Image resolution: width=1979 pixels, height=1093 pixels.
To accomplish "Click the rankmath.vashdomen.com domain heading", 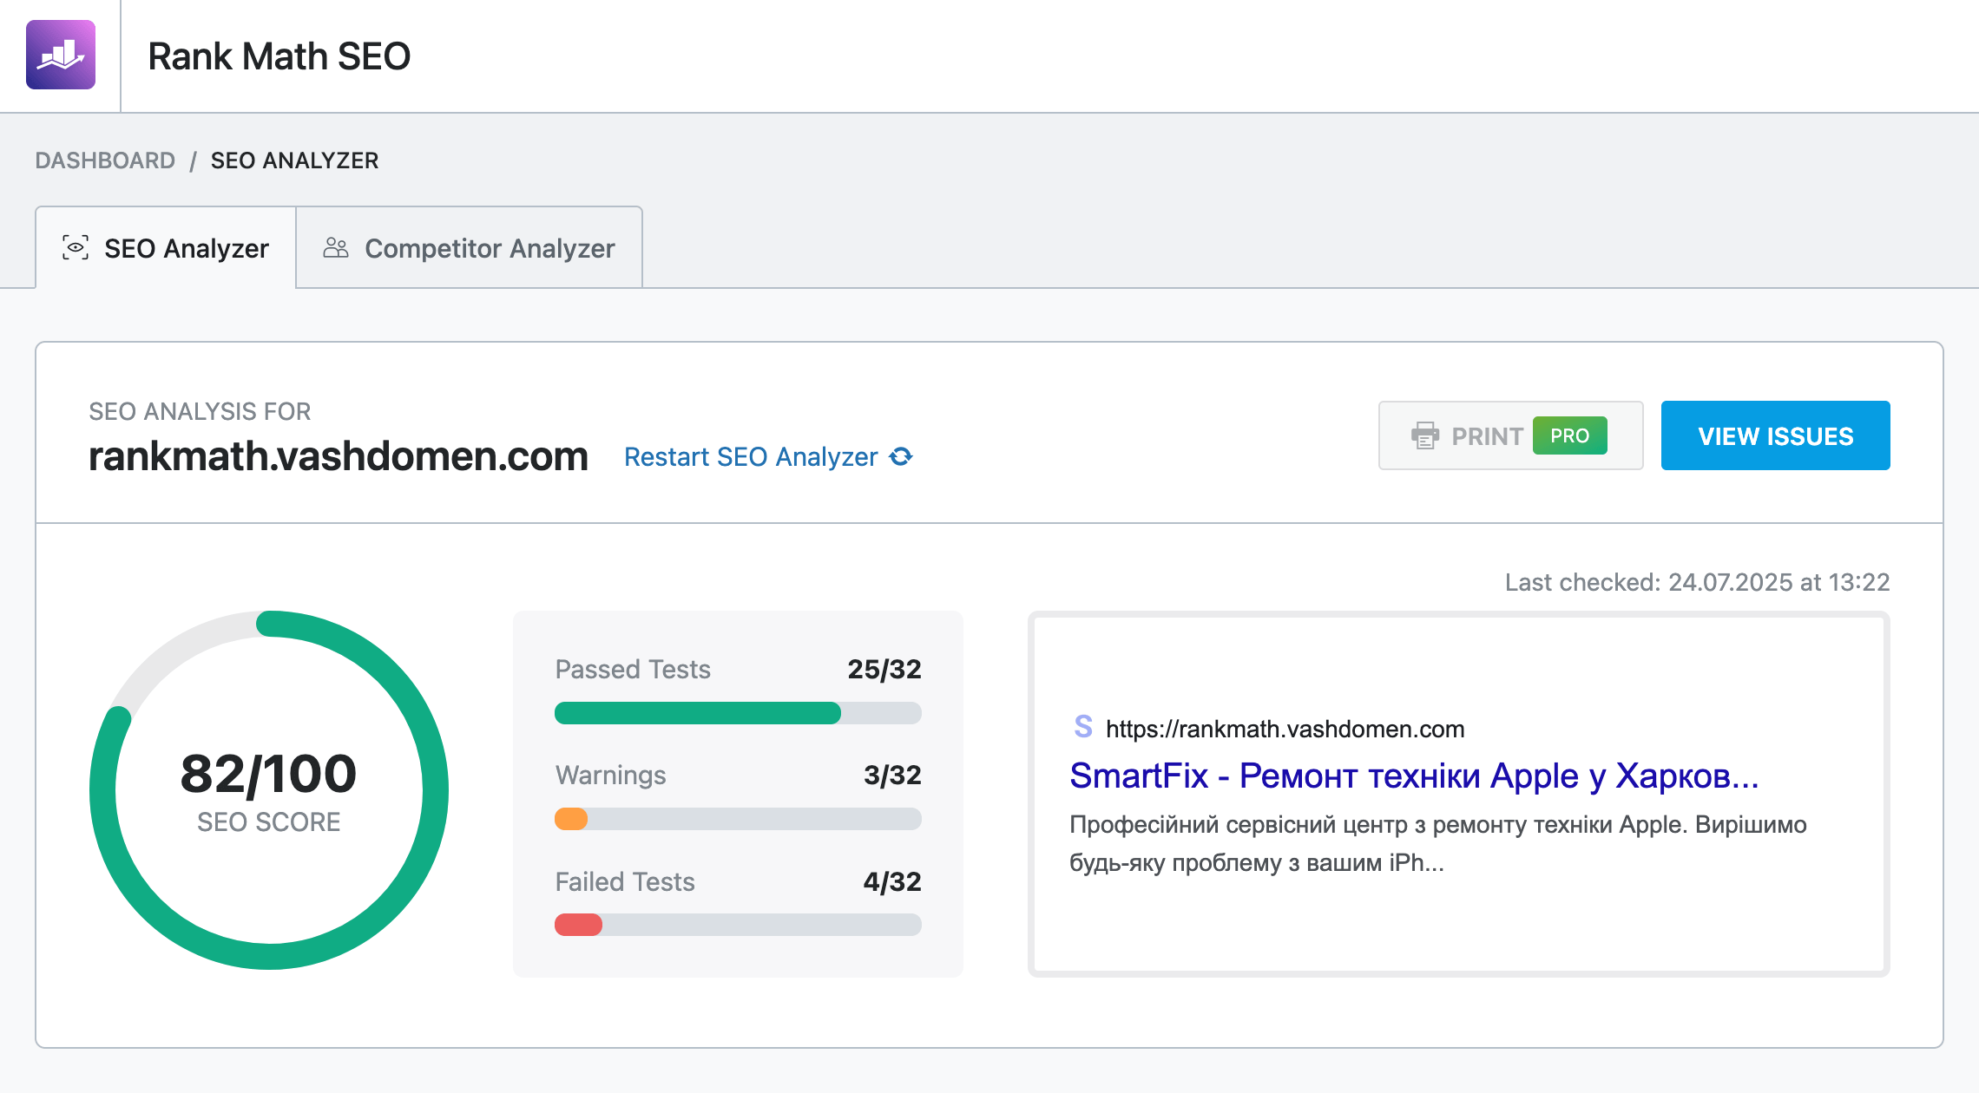I will click(x=339, y=456).
